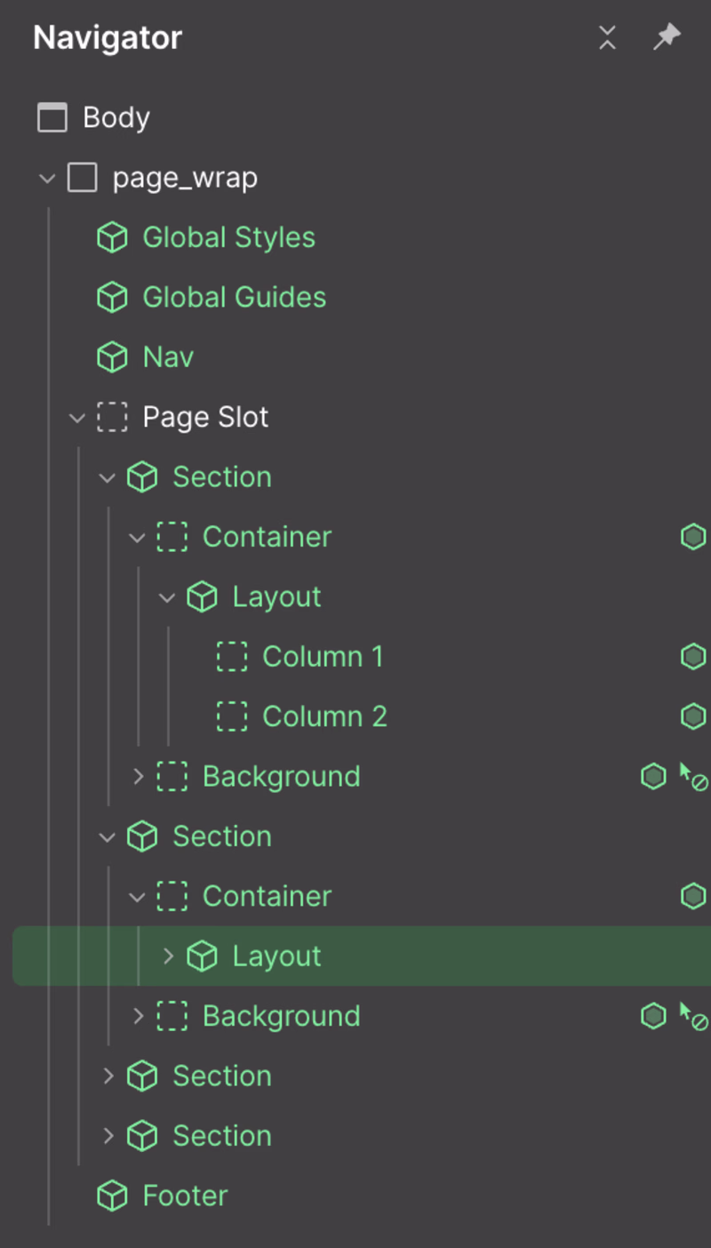
Task: Click the Body element window icon
Action: (x=52, y=117)
